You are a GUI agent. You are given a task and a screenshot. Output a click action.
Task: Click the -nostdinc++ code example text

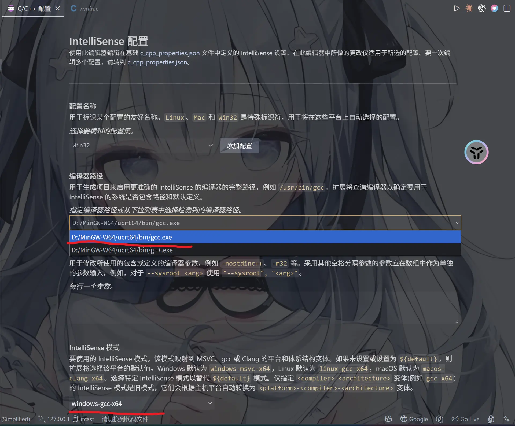242,264
